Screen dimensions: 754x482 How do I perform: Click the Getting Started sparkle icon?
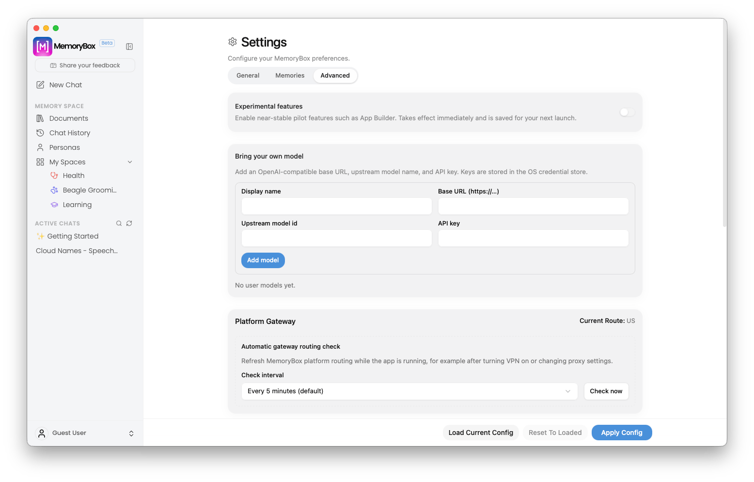click(40, 236)
